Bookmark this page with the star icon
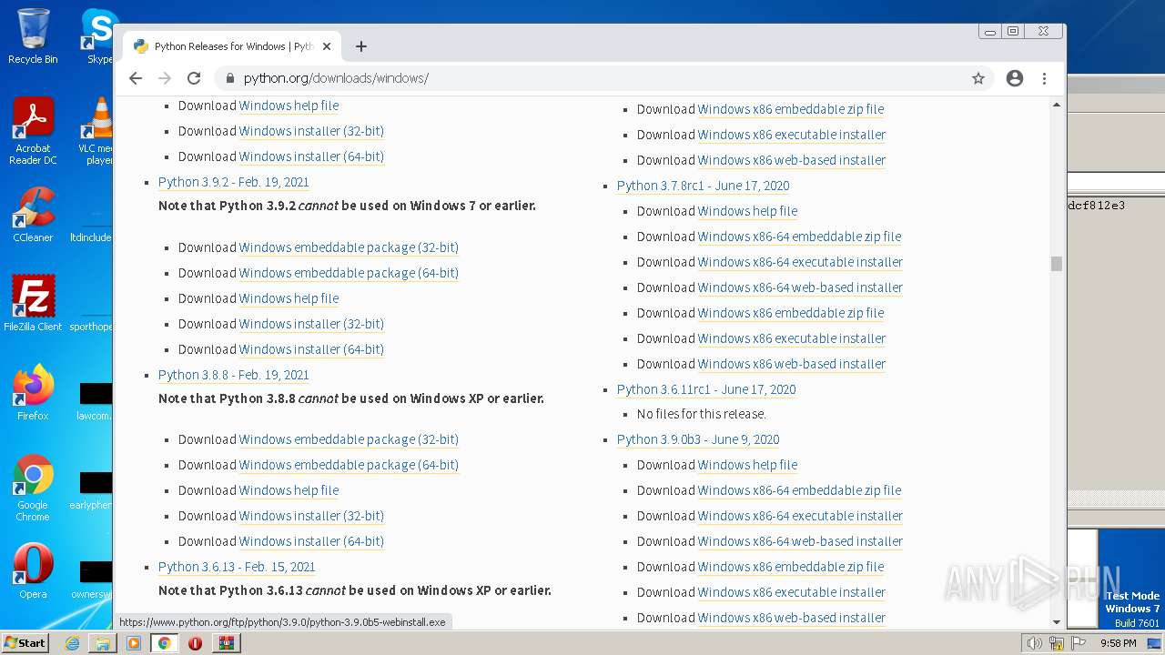 [x=978, y=78]
